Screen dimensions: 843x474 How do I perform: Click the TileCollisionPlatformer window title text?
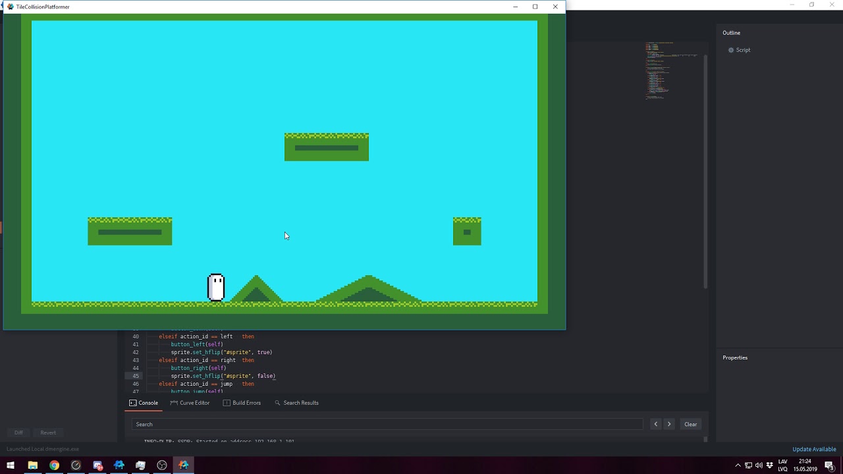tap(43, 7)
